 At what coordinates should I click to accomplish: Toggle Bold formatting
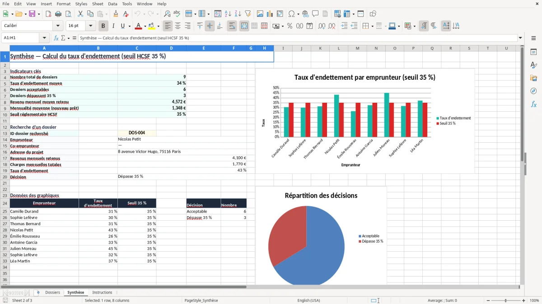(x=103, y=26)
